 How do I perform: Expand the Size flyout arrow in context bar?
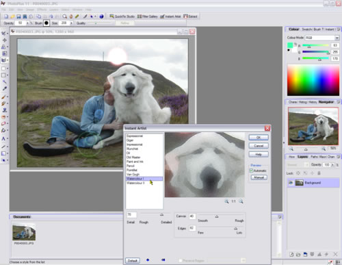tap(71, 23)
